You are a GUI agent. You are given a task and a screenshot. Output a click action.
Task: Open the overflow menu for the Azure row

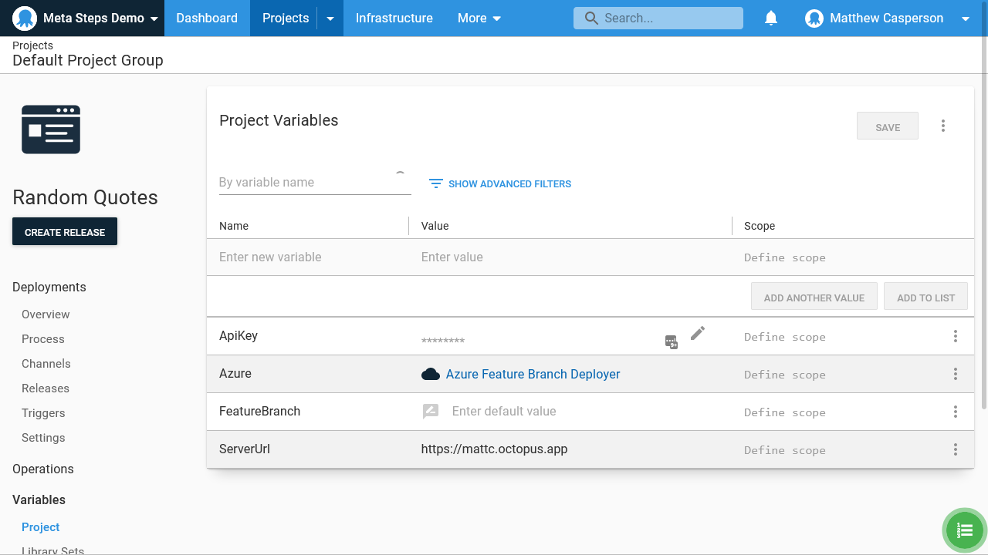click(955, 374)
